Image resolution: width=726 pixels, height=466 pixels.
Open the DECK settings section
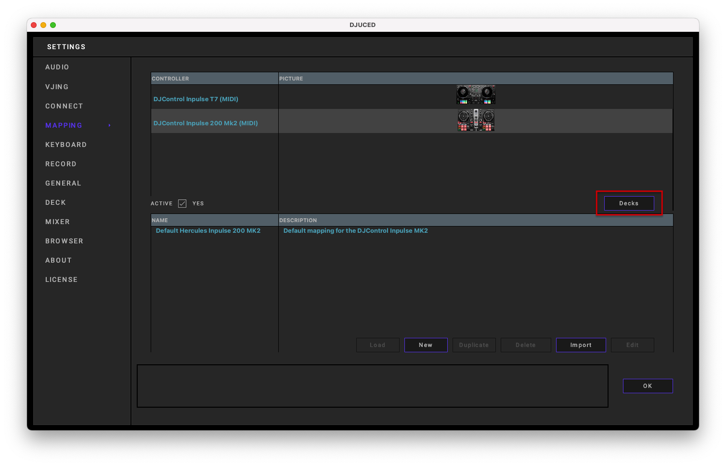coord(55,202)
